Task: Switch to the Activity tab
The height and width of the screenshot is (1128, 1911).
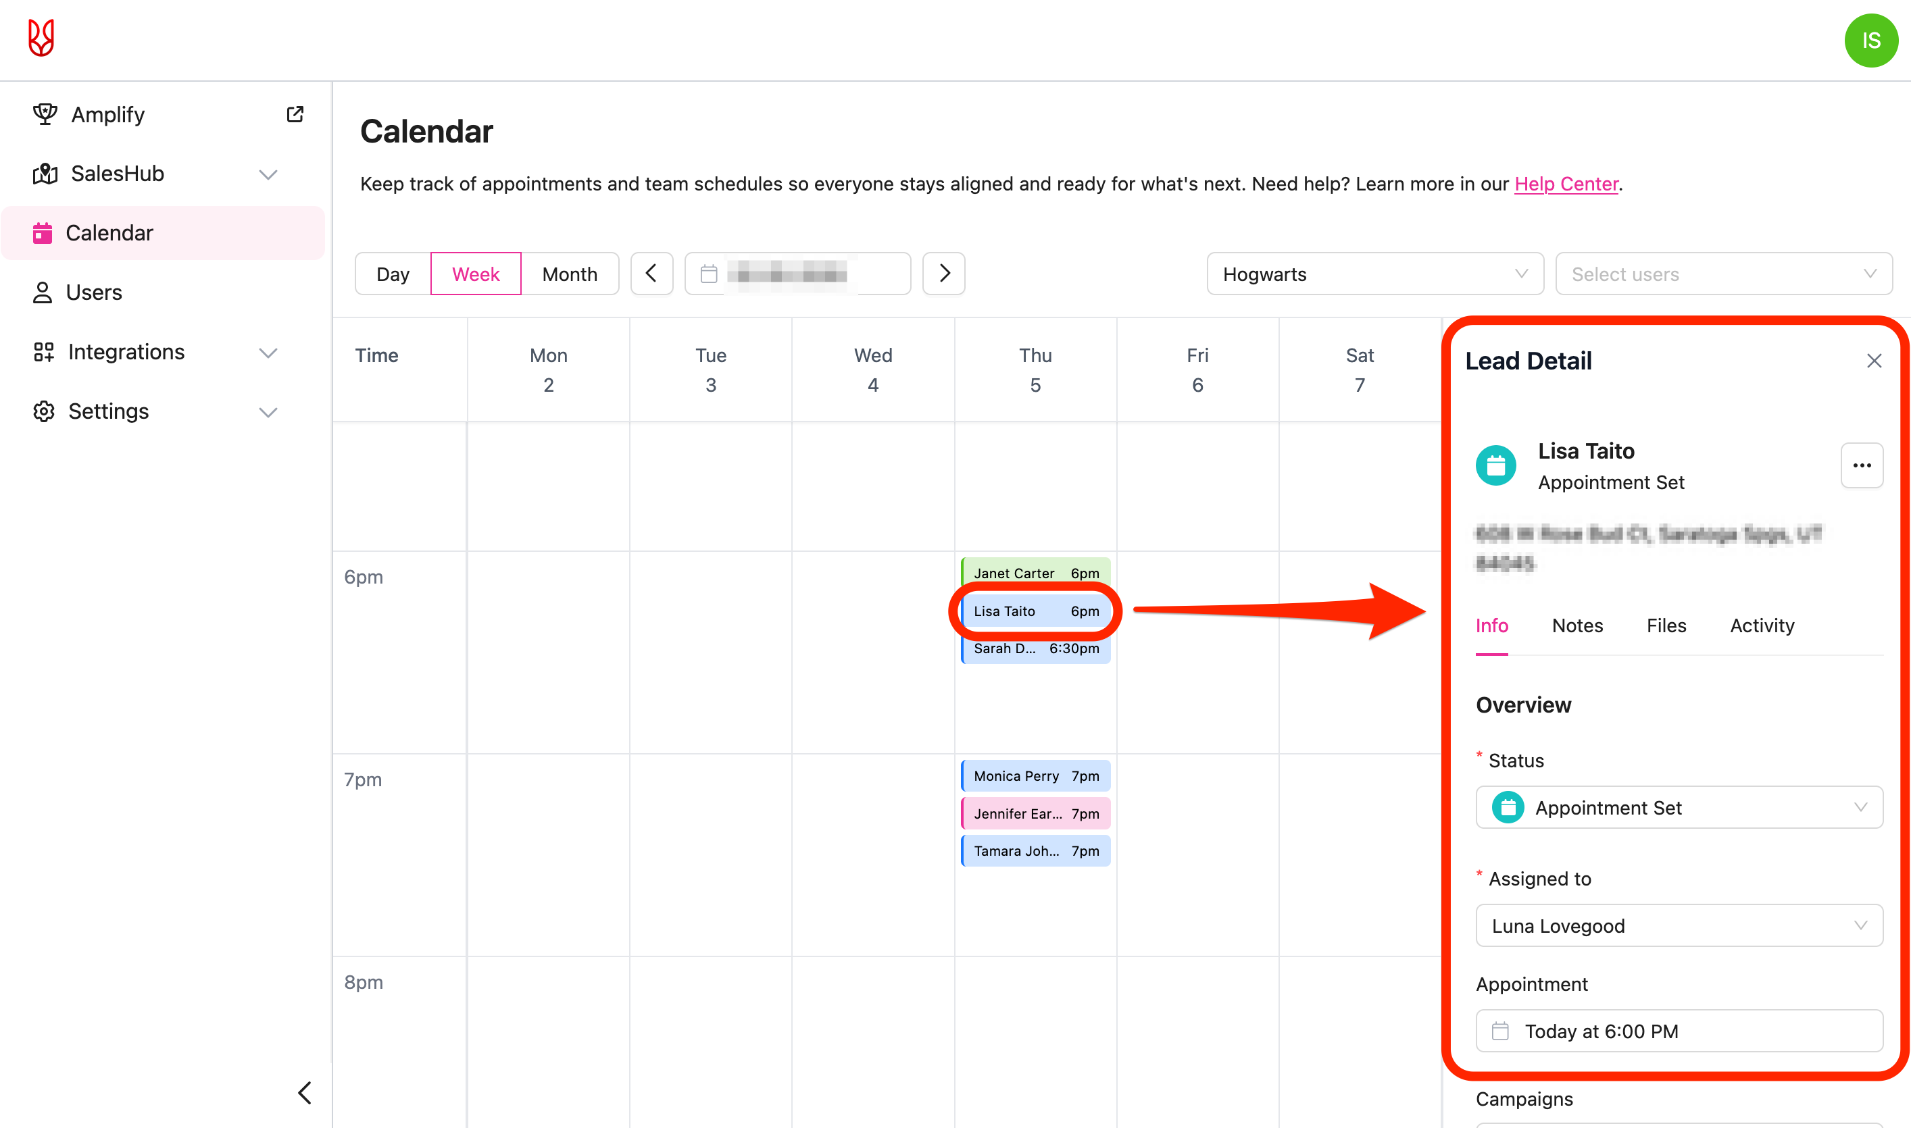Action: pyautogui.click(x=1761, y=625)
